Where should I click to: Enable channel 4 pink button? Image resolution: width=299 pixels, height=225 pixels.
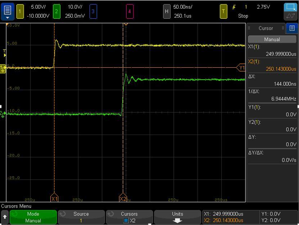coord(130,12)
